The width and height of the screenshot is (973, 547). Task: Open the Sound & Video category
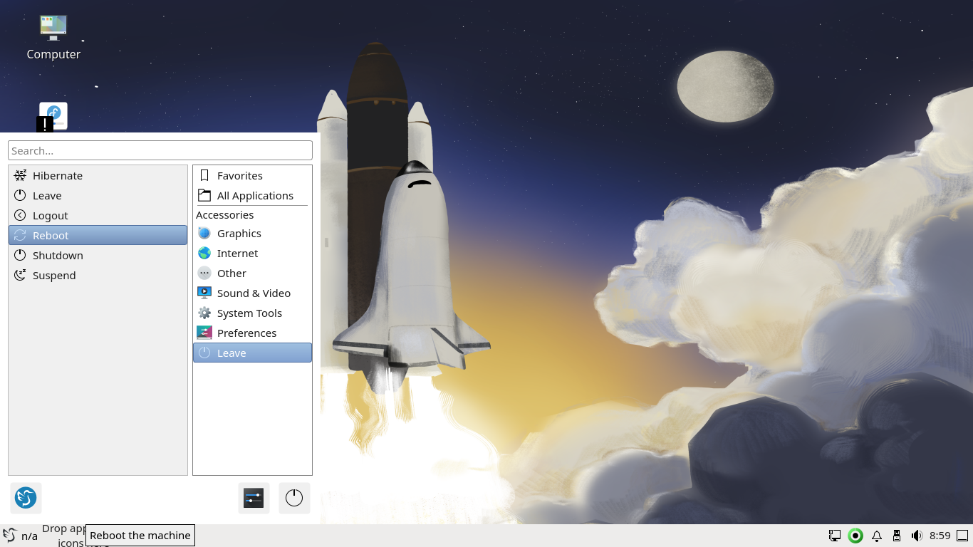click(x=252, y=293)
